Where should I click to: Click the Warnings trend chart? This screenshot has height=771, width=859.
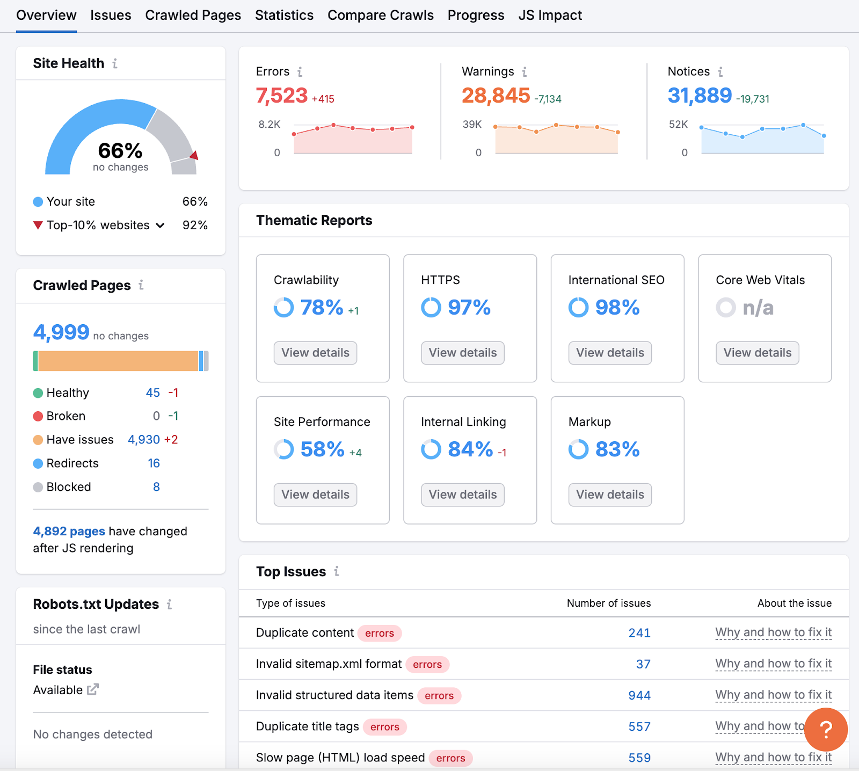tap(556, 139)
